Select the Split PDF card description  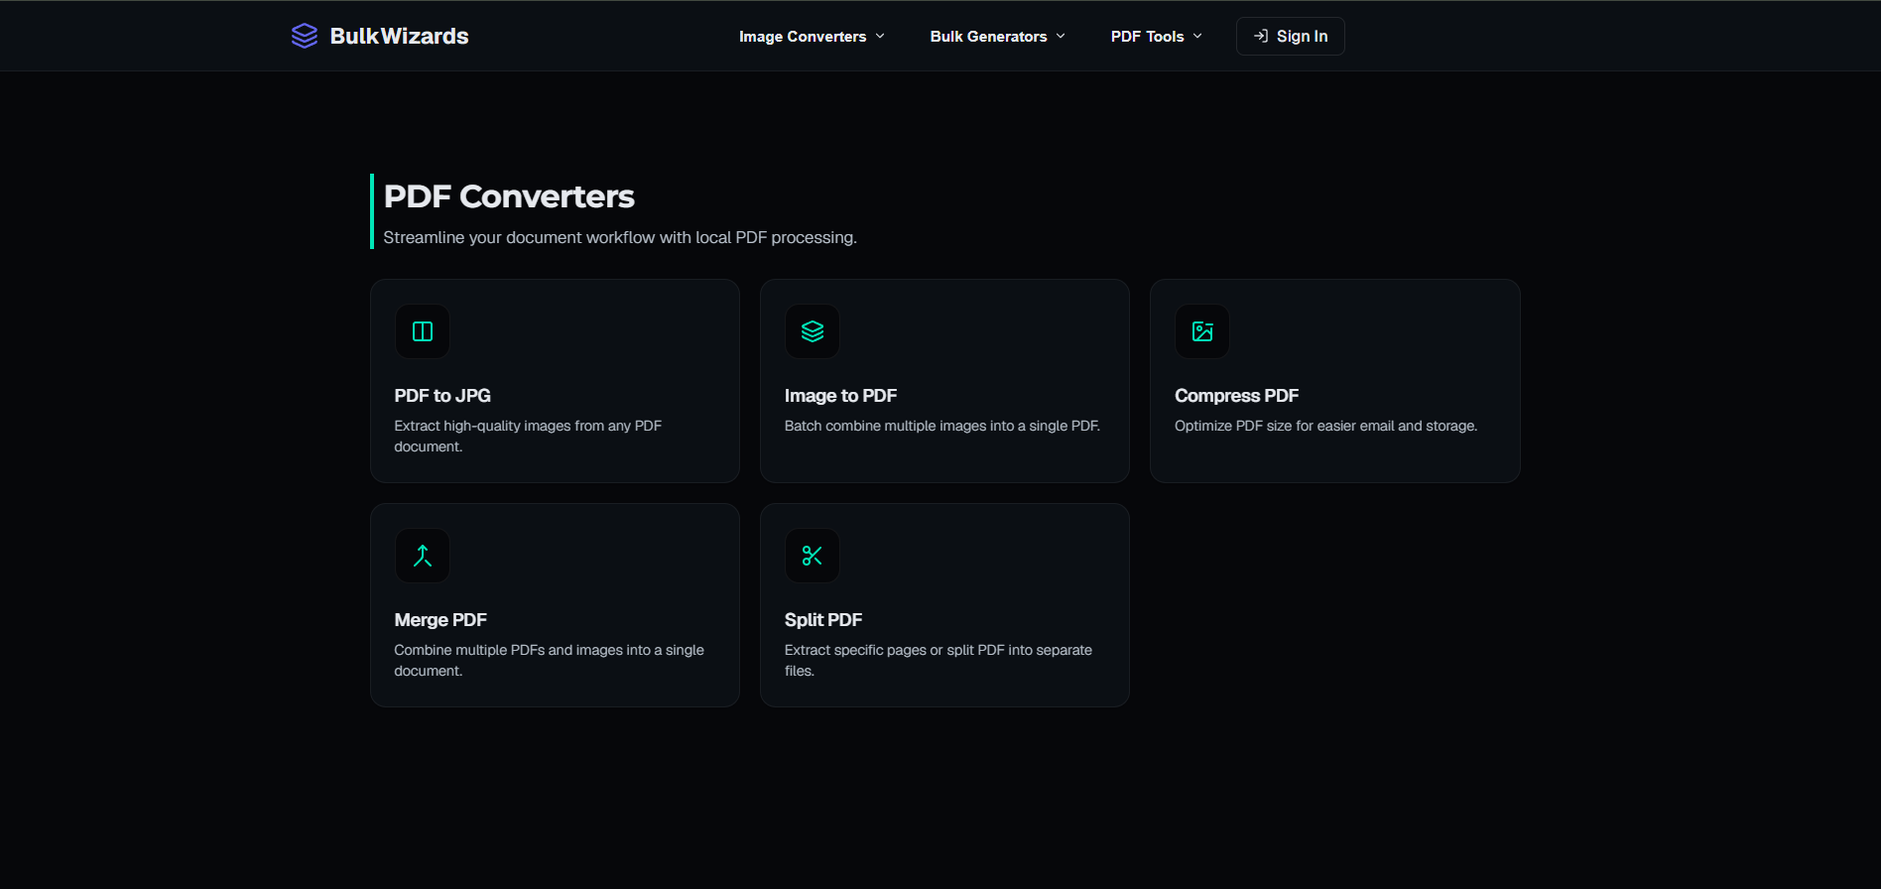[938, 660]
